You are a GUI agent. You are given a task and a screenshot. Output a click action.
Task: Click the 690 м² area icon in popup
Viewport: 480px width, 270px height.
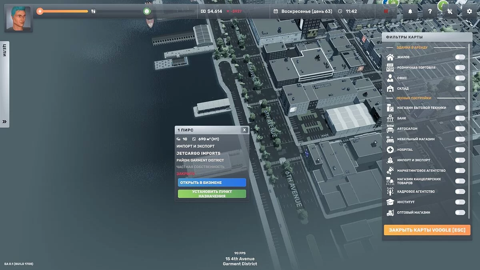pos(194,139)
